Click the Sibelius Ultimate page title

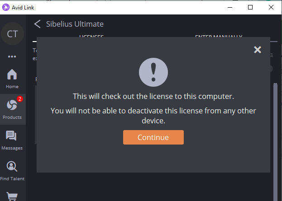(x=75, y=24)
